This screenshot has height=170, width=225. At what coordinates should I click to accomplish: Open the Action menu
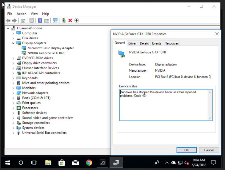(x=22, y=14)
